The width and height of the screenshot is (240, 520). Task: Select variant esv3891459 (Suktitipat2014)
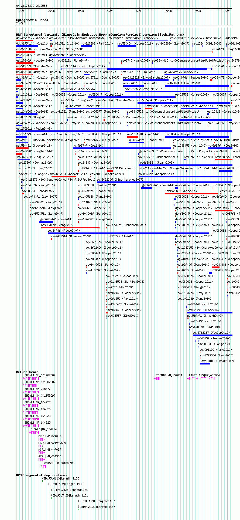click(129, 168)
